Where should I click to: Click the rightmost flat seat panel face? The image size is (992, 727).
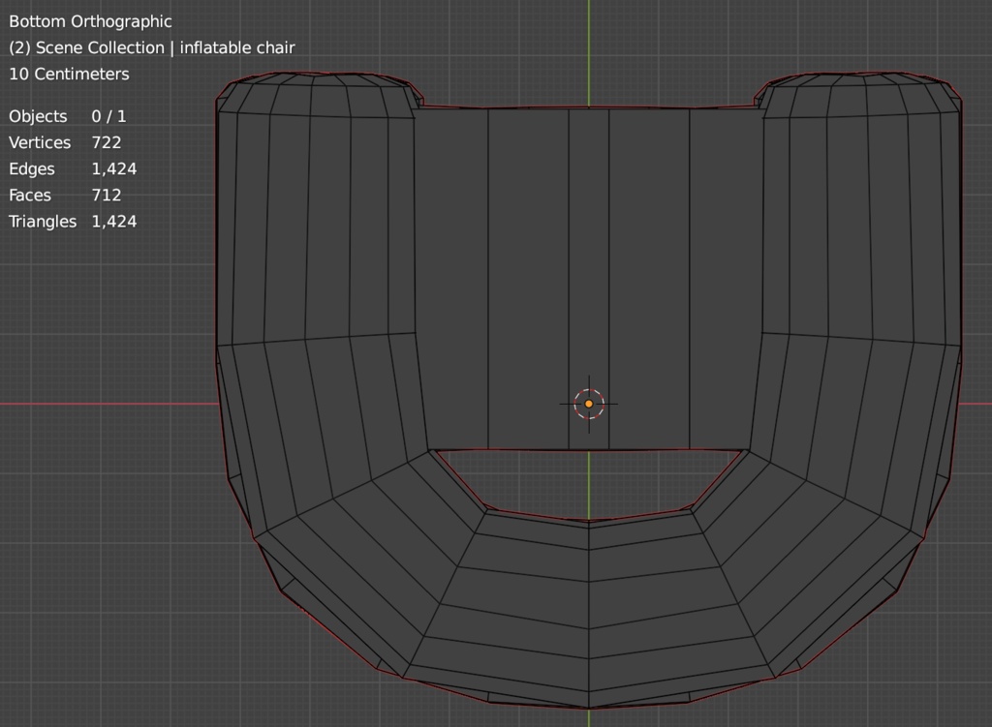tap(726, 279)
